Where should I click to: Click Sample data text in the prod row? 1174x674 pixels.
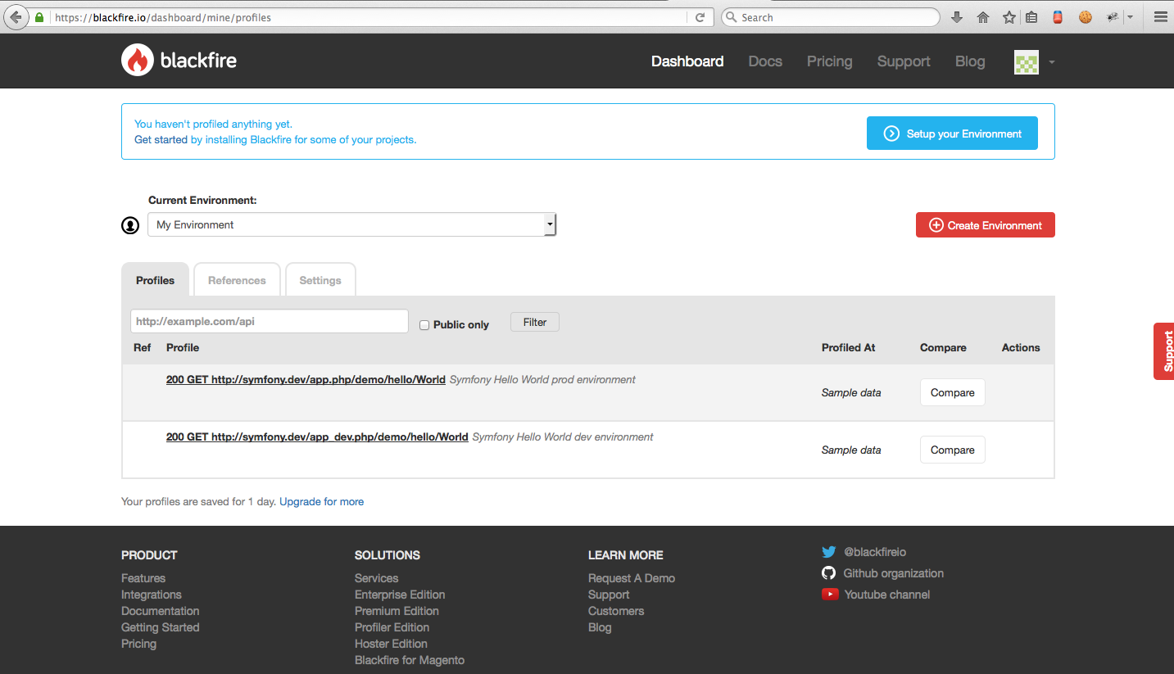coord(851,392)
